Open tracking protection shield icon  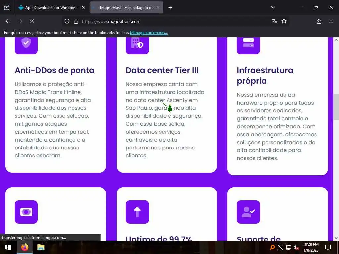[x=67, y=21]
